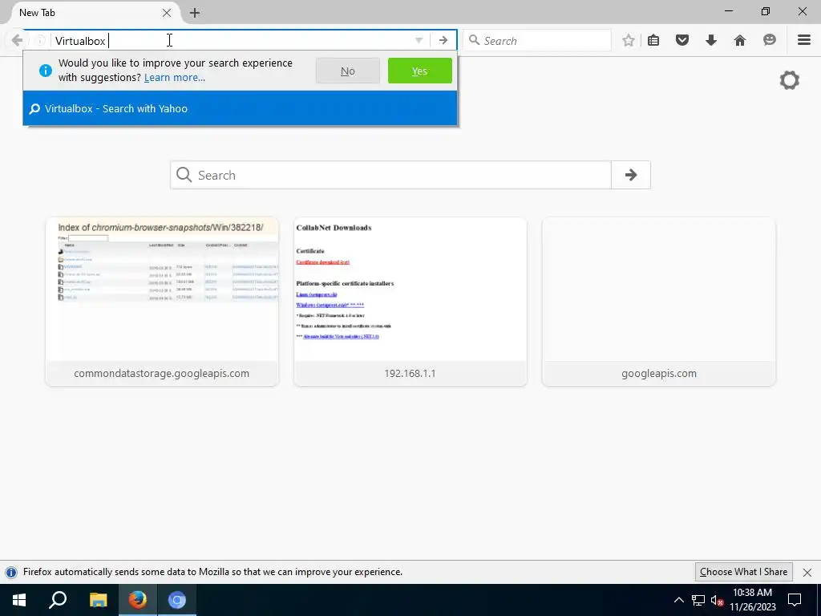
Task: Minimize the Firefox window
Action: pos(729,11)
